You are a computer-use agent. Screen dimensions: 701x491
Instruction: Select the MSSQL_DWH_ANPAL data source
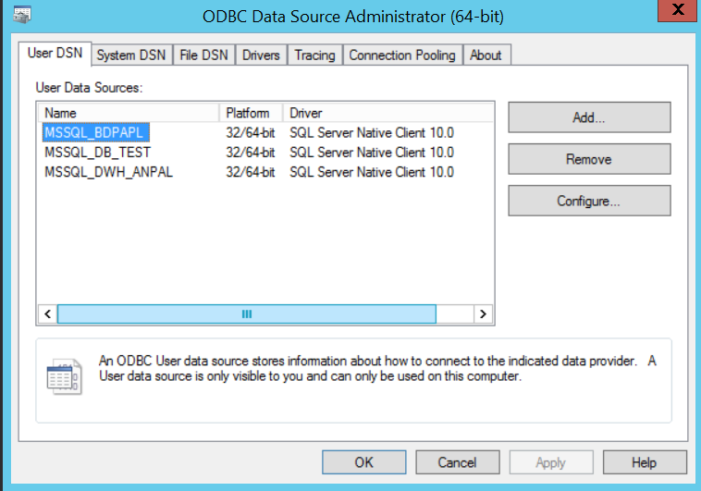click(108, 171)
